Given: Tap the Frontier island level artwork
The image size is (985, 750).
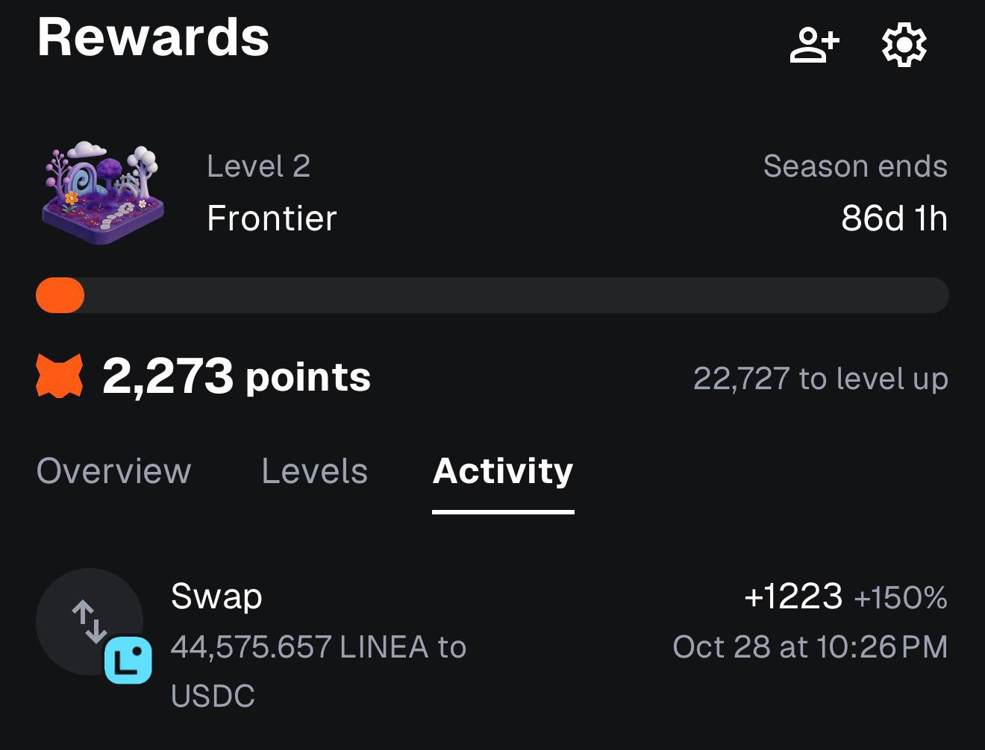Looking at the screenshot, I should pyautogui.click(x=102, y=192).
